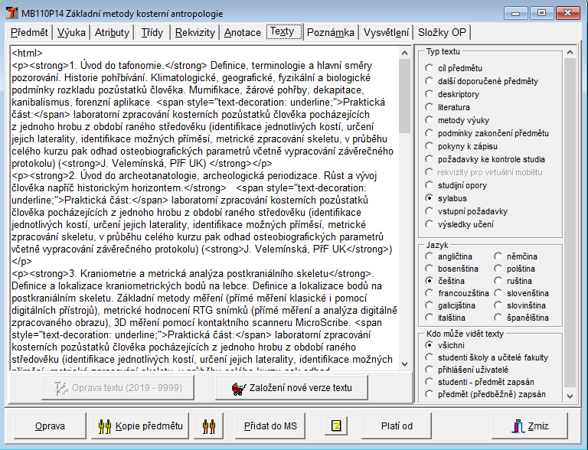This screenshot has height=450, width=588.
Task: Click the two-people icon button
Action: pos(208,426)
